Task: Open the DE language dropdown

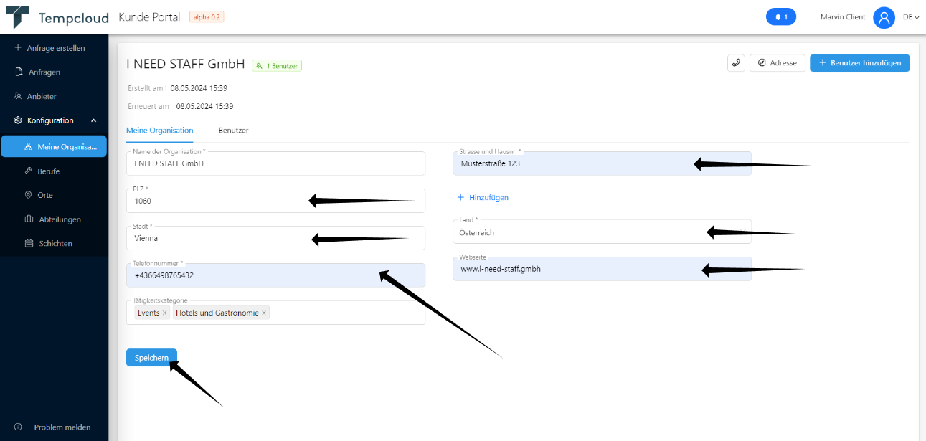Action: tap(911, 17)
